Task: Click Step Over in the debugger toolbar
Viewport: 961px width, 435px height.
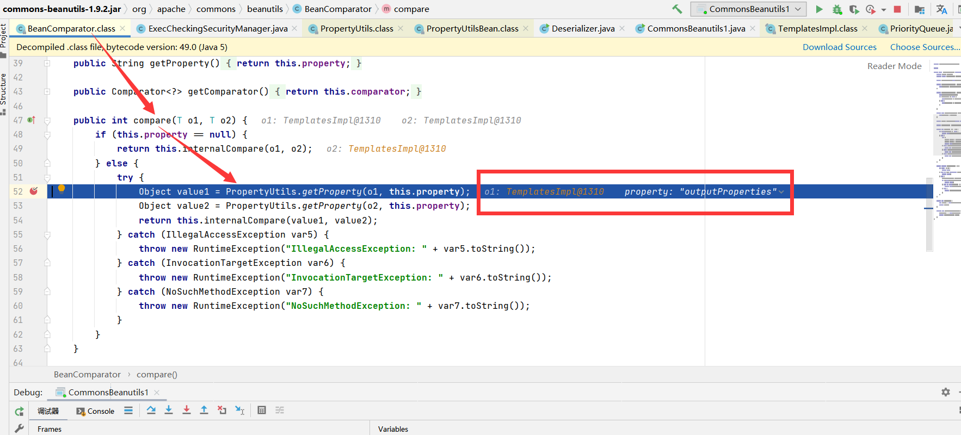Action: point(151,410)
